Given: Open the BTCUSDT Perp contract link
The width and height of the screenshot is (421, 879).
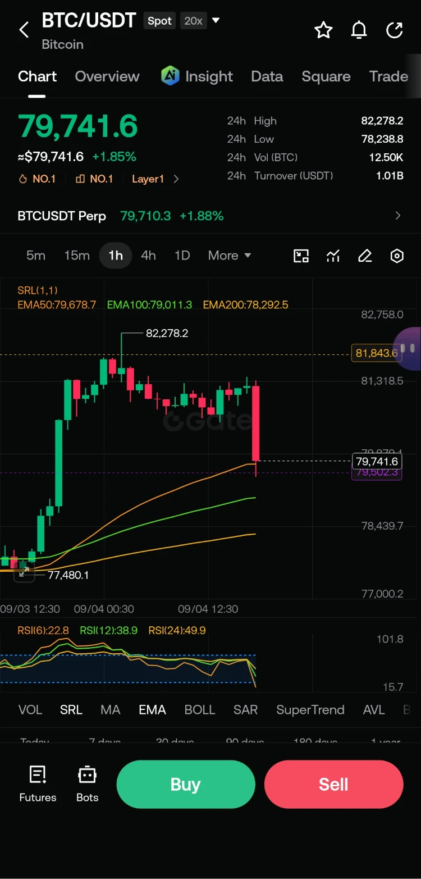Looking at the screenshot, I should [x=62, y=216].
